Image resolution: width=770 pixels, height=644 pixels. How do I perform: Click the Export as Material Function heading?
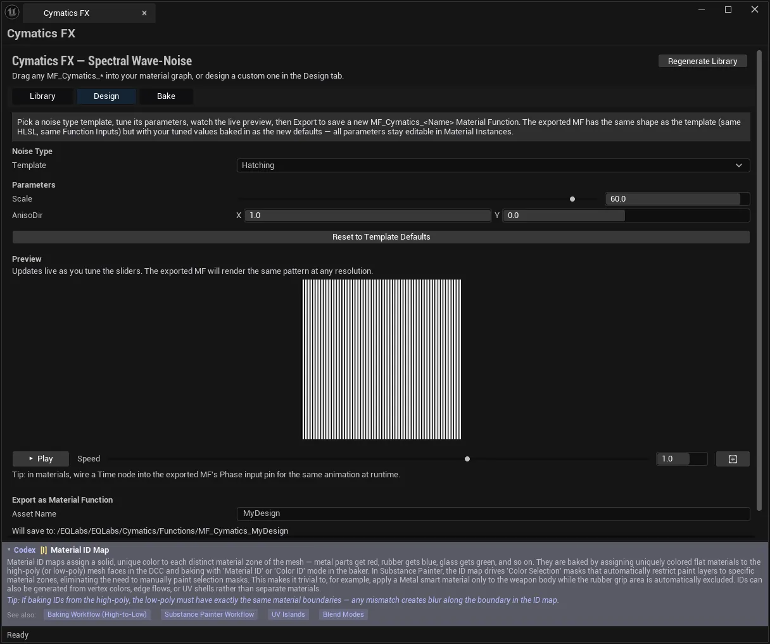[63, 500]
